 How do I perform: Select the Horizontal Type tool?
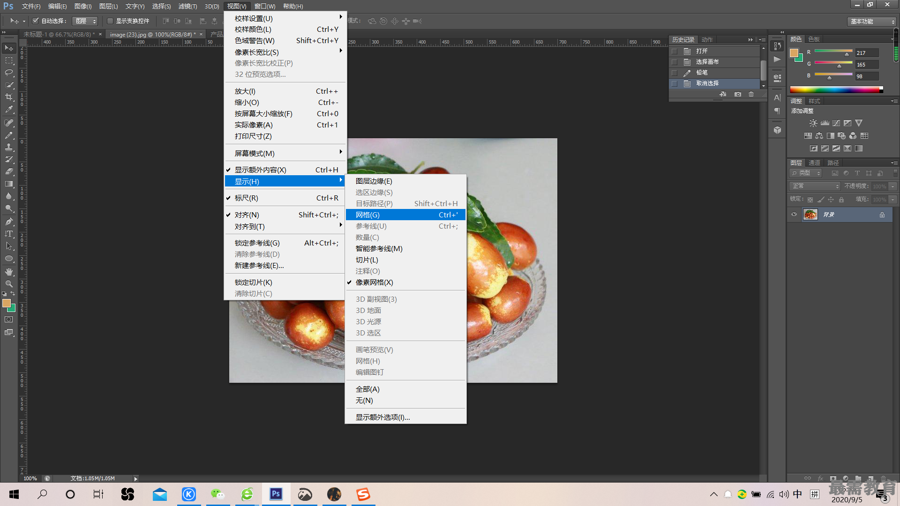coord(9,233)
